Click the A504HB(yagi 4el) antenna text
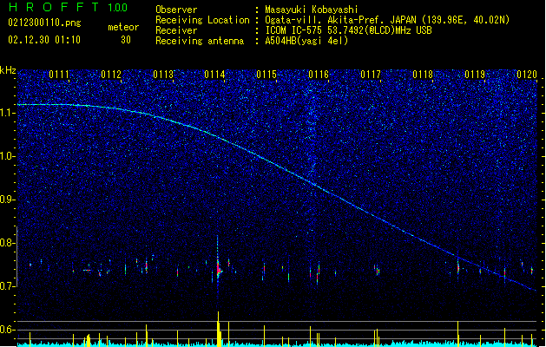Image resolution: width=546 pixels, height=347 pixels. click(x=306, y=41)
